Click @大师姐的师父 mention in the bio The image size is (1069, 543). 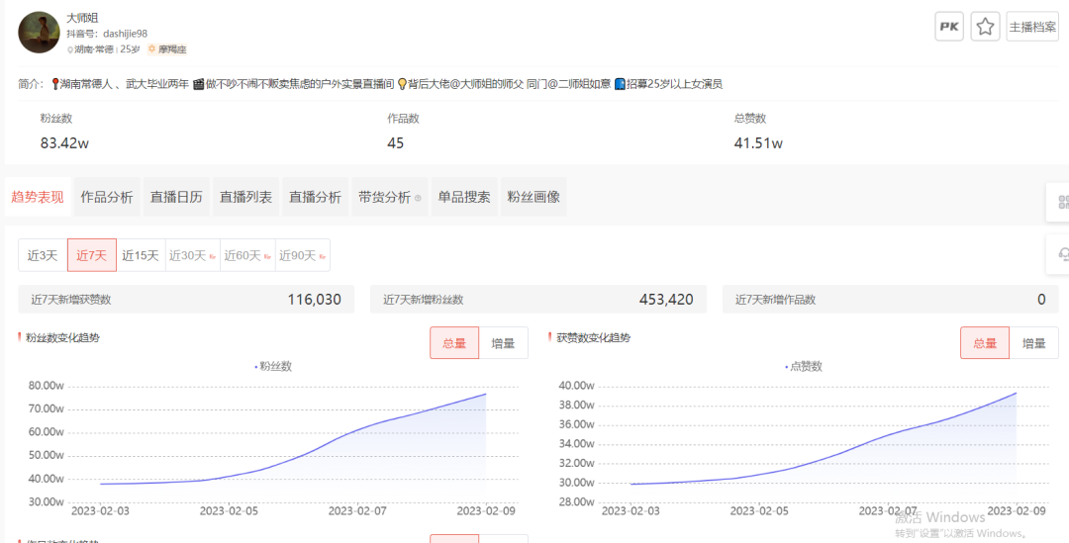485,84
